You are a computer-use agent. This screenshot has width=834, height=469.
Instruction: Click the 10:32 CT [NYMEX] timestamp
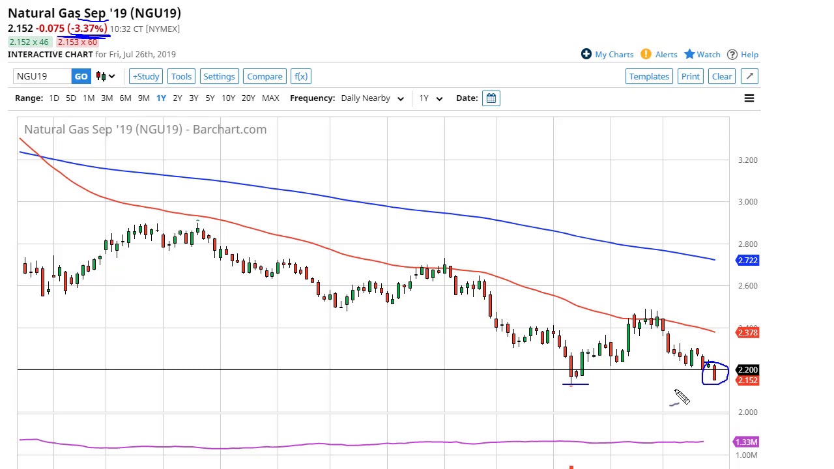tap(145, 29)
